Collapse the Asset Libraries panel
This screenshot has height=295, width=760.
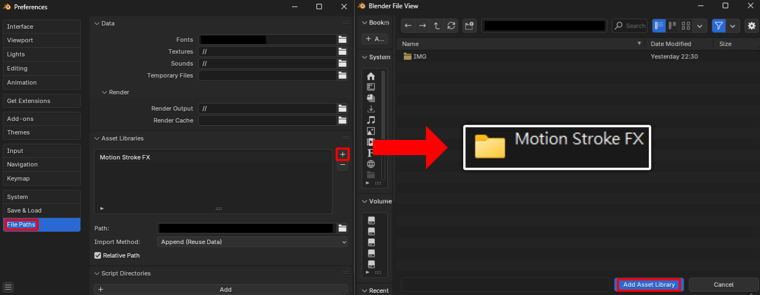click(x=97, y=138)
